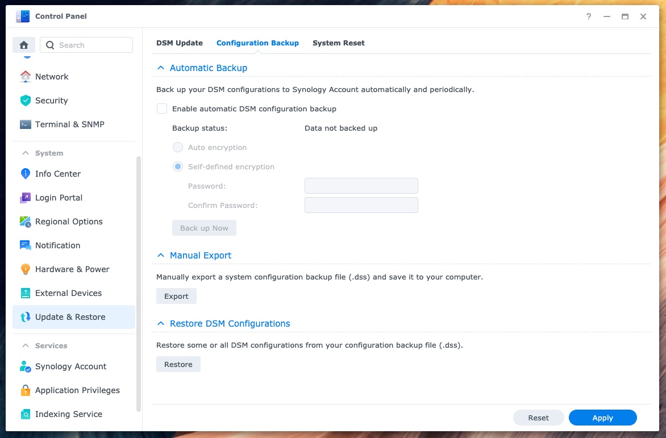
Task: Click the Control Panel home icon
Action: tap(24, 45)
